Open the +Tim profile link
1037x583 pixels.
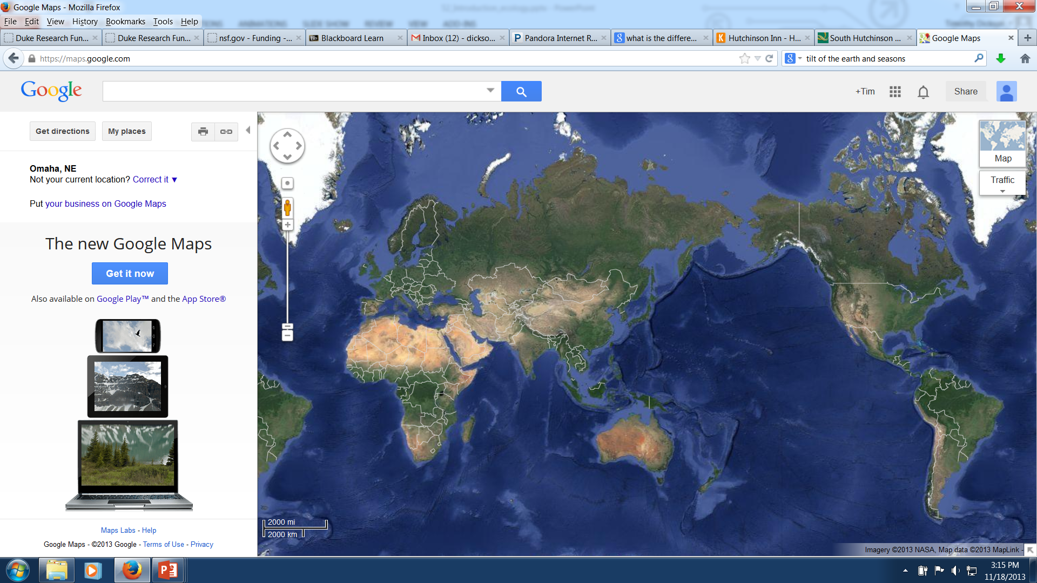(865, 92)
